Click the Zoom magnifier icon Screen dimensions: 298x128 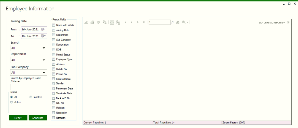tap(184, 22)
